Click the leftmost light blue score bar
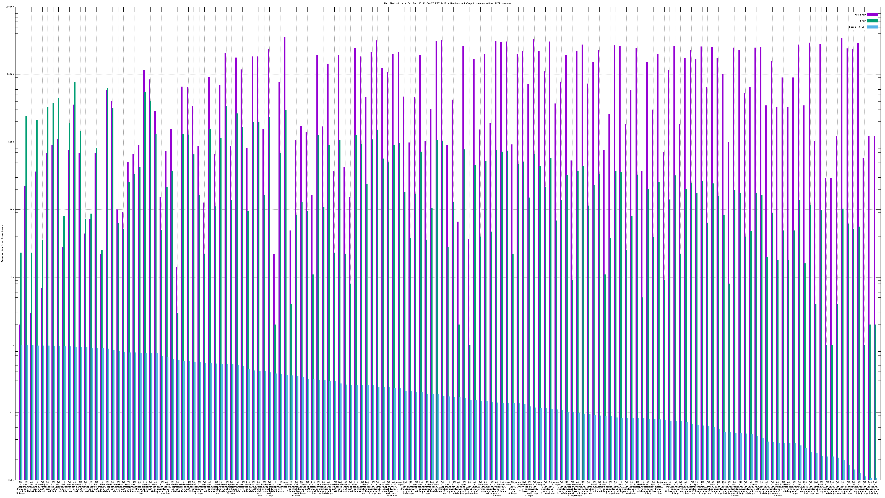This screenshot has width=885, height=498. tap(22, 413)
